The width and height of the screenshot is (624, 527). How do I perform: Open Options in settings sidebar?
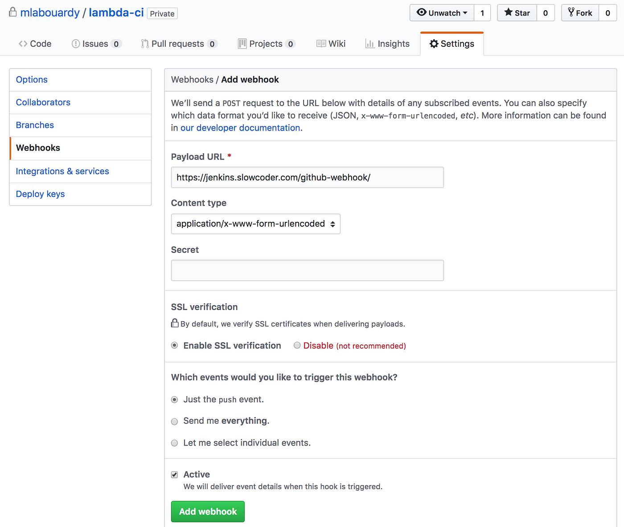(x=80, y=80)
